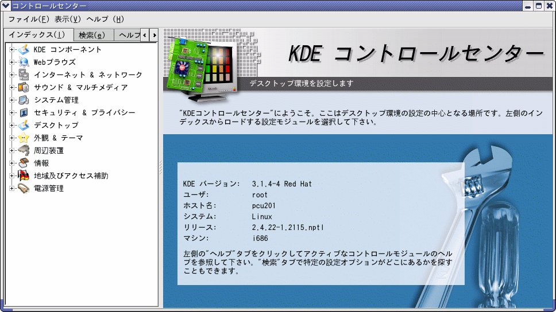Expand the 情報 tree node
The image size is (556, 312).
11,163
